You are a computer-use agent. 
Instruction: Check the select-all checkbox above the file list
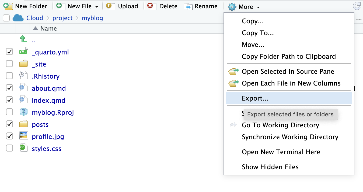(x=6, y=18)
